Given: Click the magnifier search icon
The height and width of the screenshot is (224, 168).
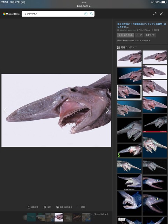Looking at the screenshot, I should 91,14.
